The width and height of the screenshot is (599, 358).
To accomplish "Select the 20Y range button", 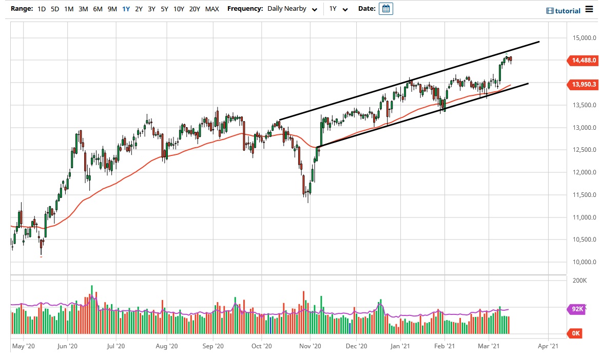I will [x=196, y=8].
